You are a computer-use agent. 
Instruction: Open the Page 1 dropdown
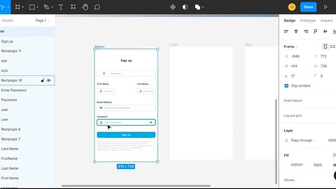tap(43, 20)
